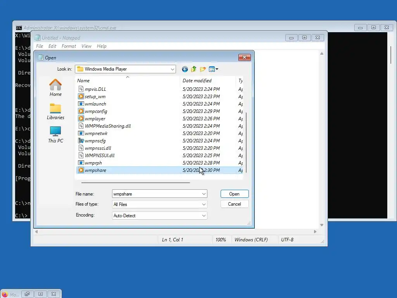Viewport: 397px width, 298px height.
Task: Click the UTF-8 status bar entry
Action: click(x=287, y=240)
